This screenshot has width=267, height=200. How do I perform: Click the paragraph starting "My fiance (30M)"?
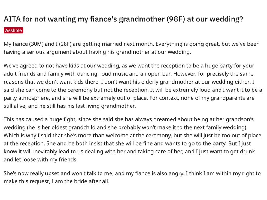point(131,48)
